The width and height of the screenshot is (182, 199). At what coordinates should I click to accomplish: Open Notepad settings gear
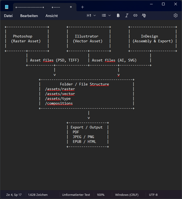click(176, 15)
